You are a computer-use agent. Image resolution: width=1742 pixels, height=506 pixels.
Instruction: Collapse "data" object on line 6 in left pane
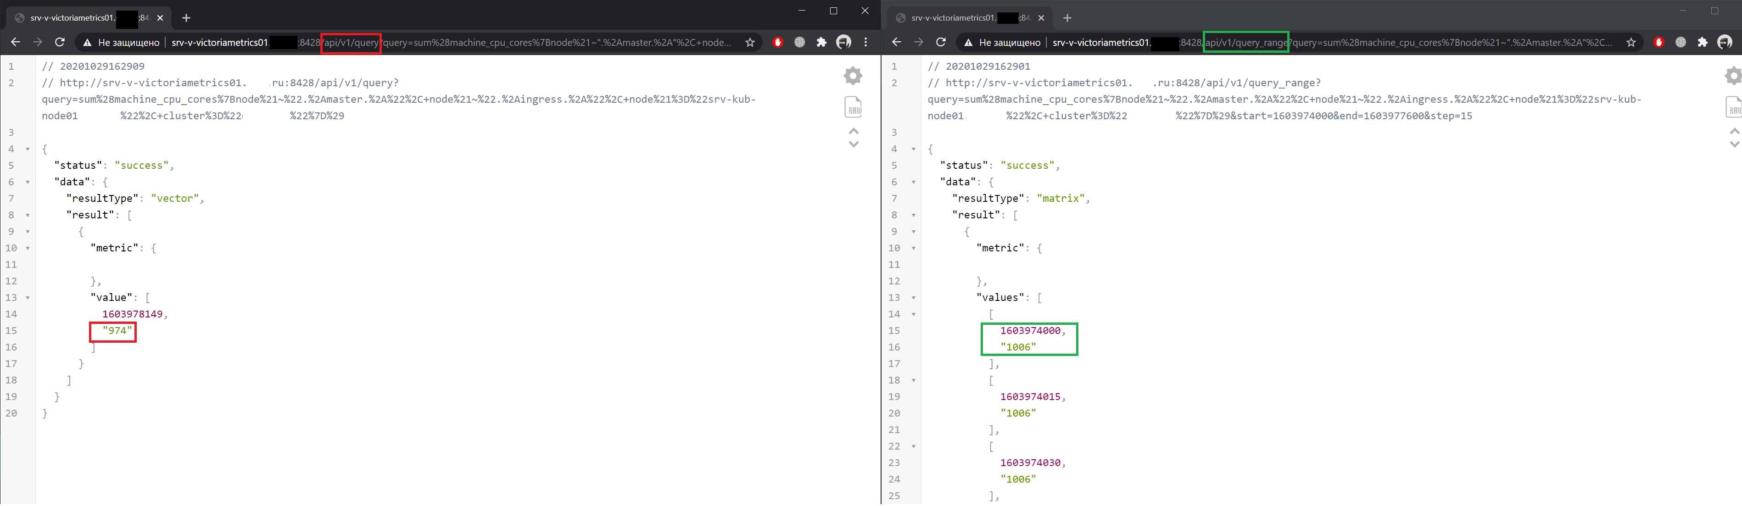tap(28, 183)
